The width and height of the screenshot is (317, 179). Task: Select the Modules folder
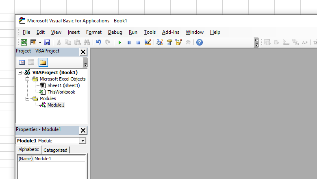[x=48, y=98]
